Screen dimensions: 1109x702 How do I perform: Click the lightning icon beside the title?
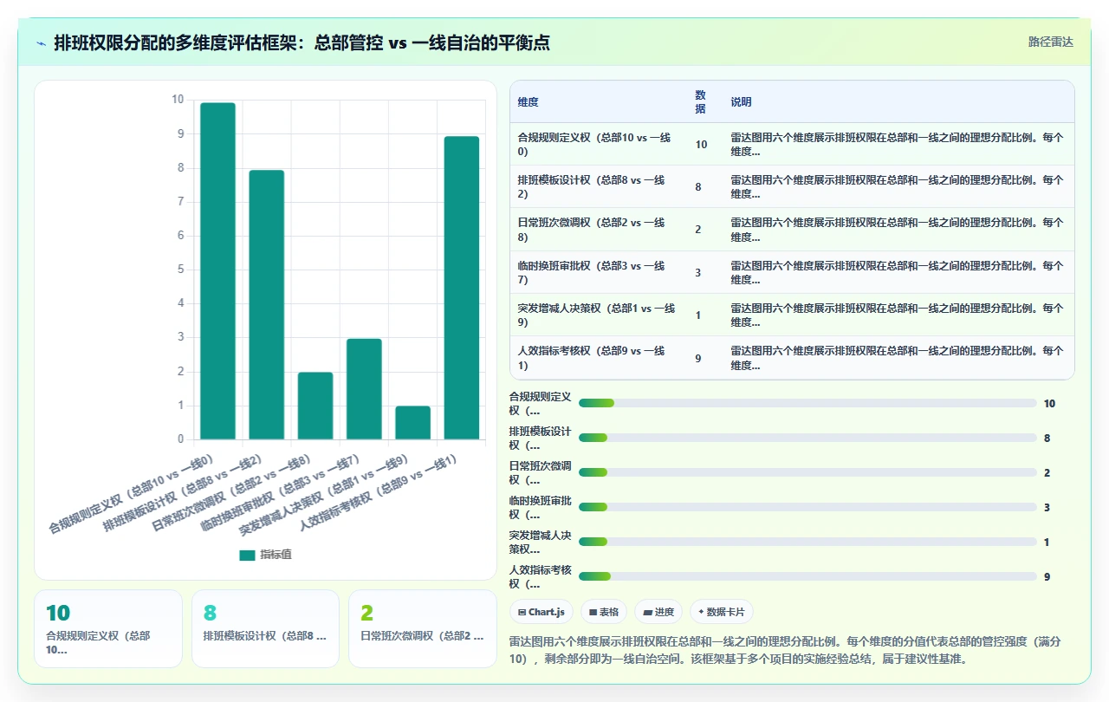point(42,43)
